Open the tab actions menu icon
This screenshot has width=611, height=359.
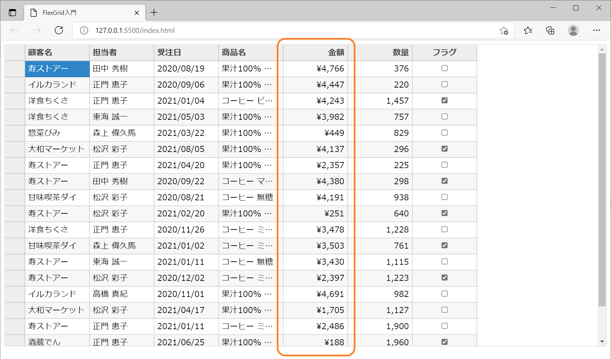click(x=12, y=13)
